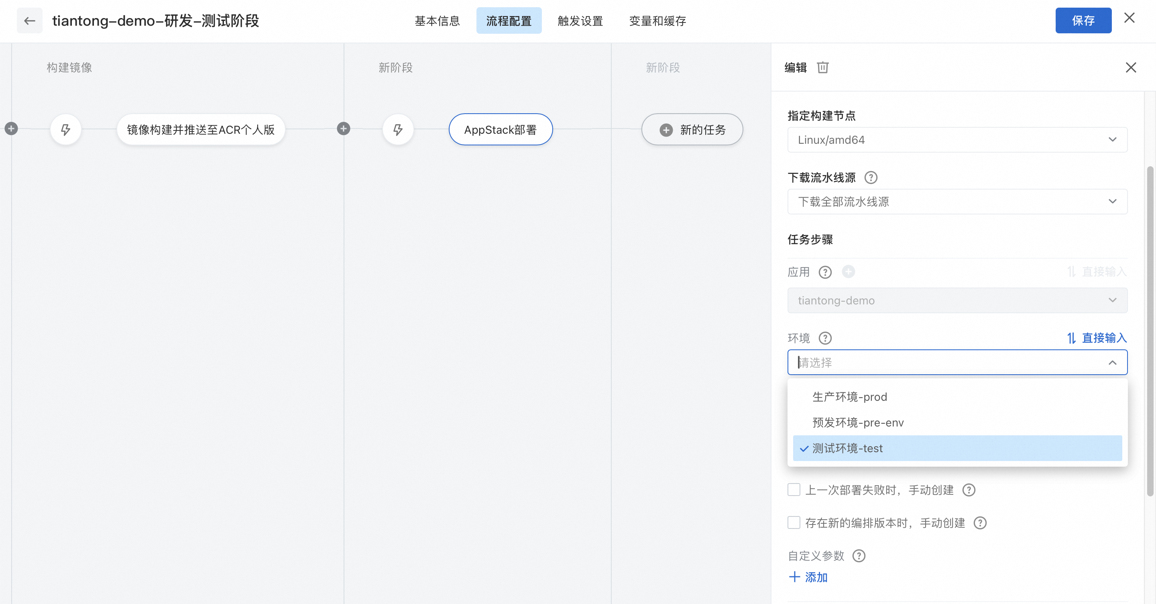1156x604 pixels.
Task: Switch to 触发设置 tab
Action: (580, 21)
